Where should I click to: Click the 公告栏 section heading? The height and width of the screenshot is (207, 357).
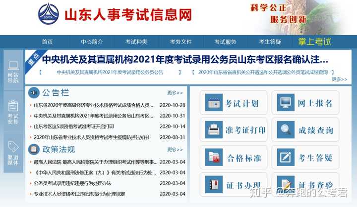pos(56,92)
